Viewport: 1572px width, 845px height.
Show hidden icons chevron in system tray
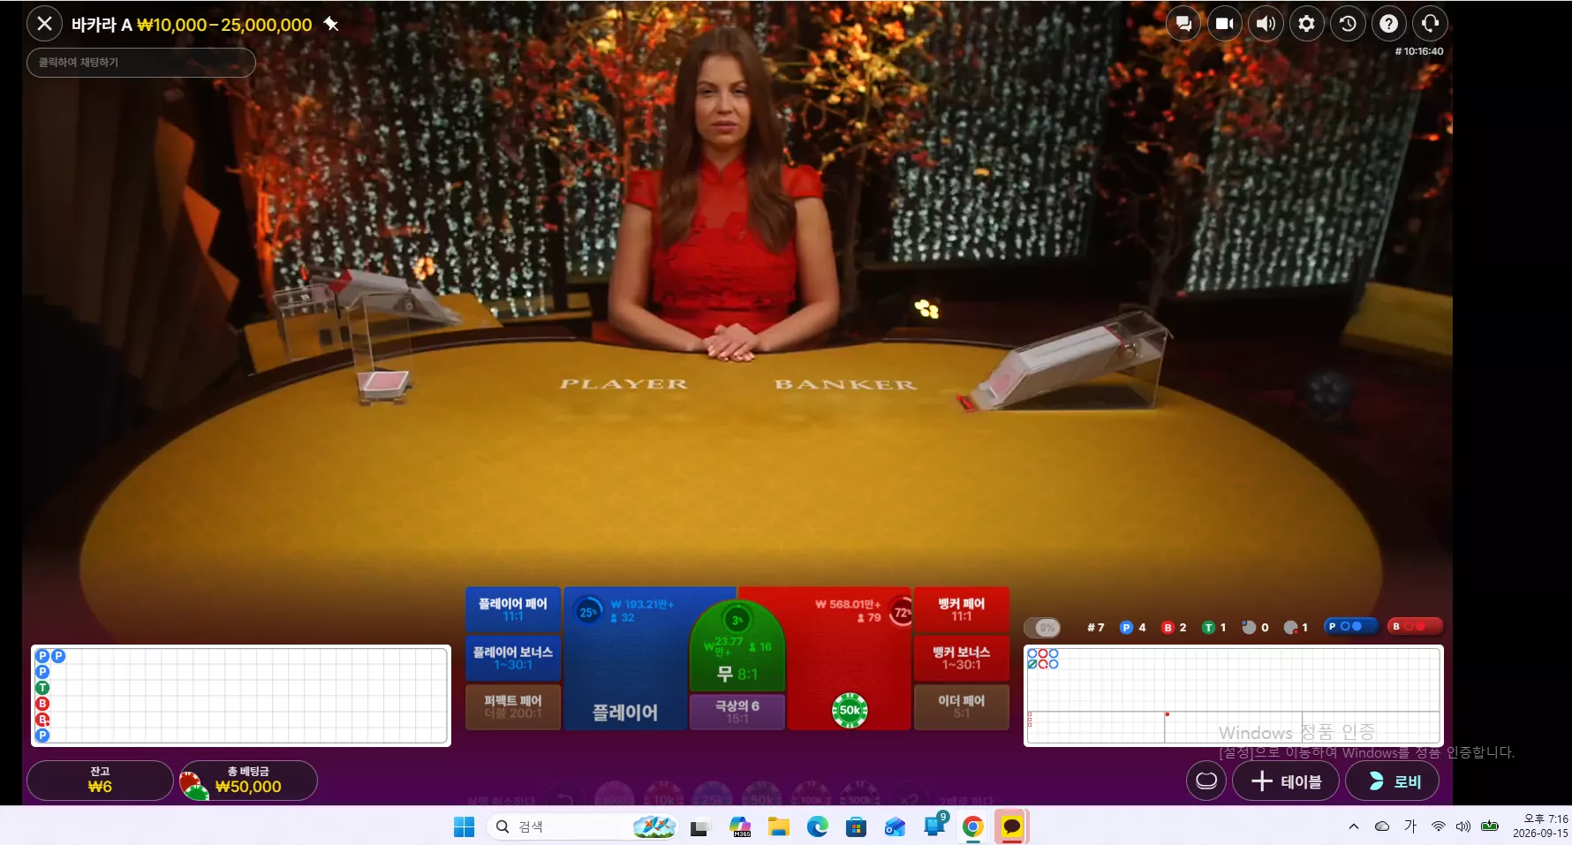1353,826
